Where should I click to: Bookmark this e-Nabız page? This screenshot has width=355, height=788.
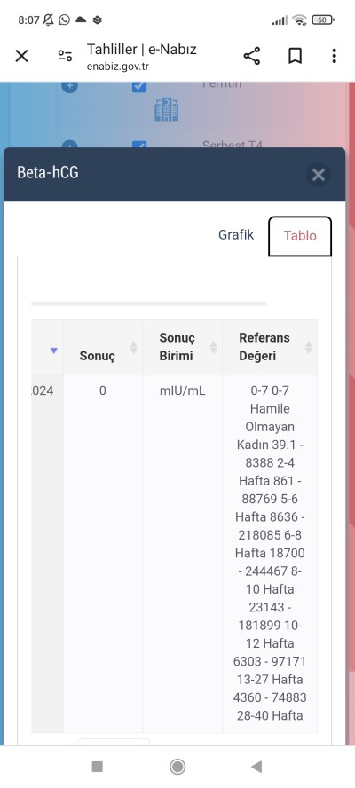[x=296, y=56]
